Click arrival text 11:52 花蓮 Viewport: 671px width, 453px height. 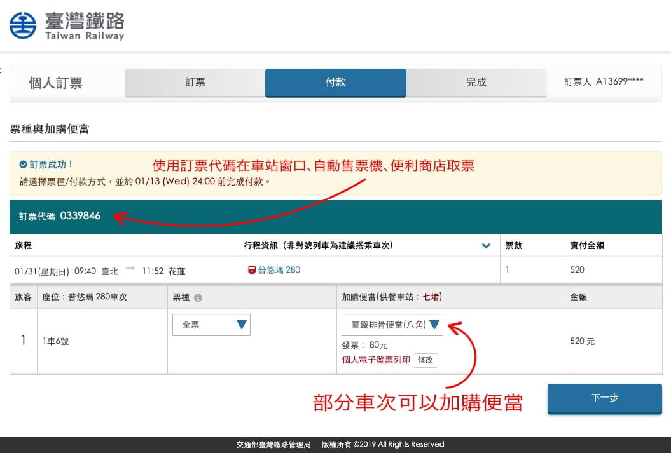coord(163,271)
